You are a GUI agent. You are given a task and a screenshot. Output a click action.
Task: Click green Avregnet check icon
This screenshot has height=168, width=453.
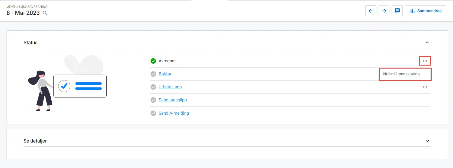coord(153,61)
